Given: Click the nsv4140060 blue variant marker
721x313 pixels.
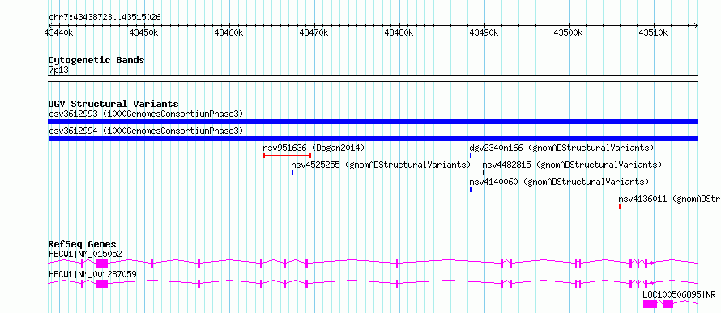Looking at the screenshot, I should (x=471, y=190).
